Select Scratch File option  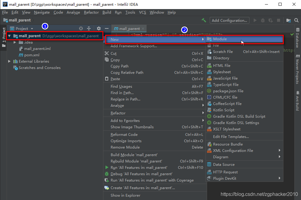(x=244, y=51)
